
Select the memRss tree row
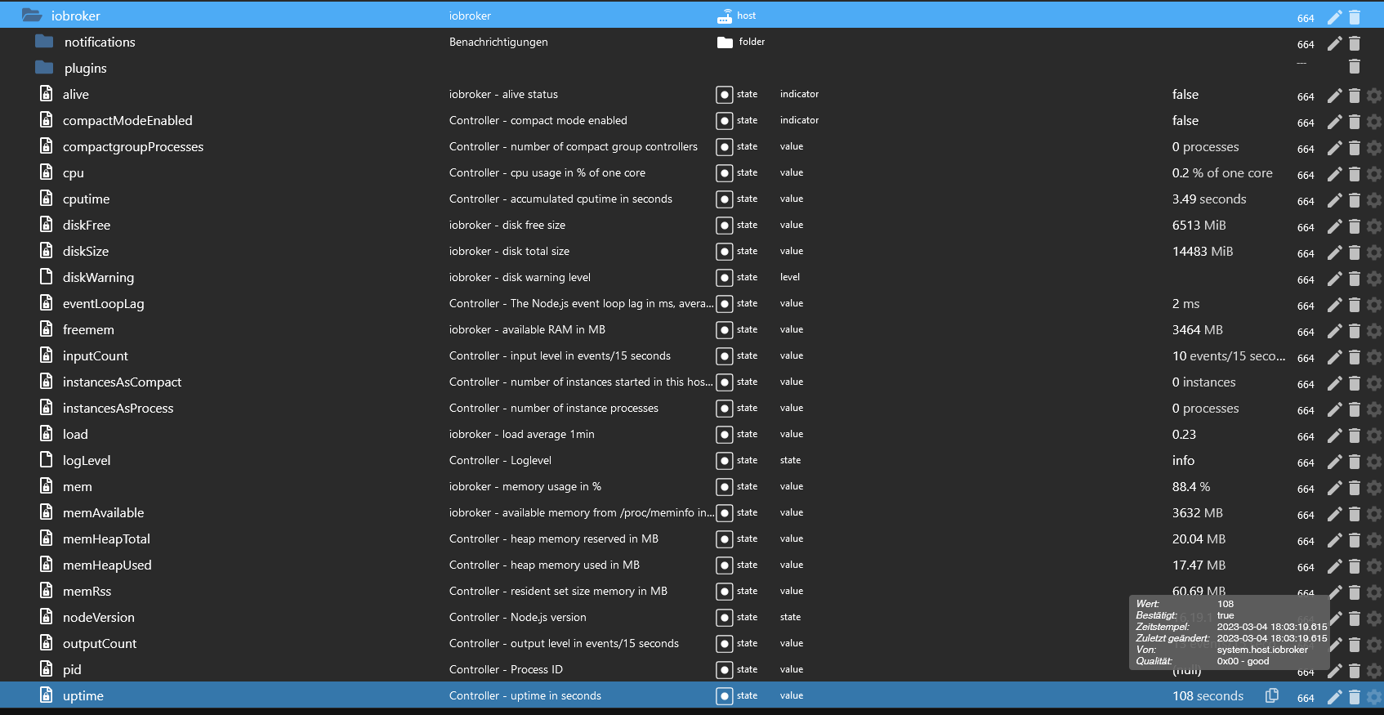[692, 591]
